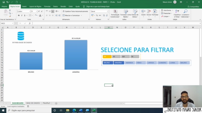The width and height of the screenshot is (202, 113).
Task: Select the DF state slicer button
Action: (x=107, y=56)
